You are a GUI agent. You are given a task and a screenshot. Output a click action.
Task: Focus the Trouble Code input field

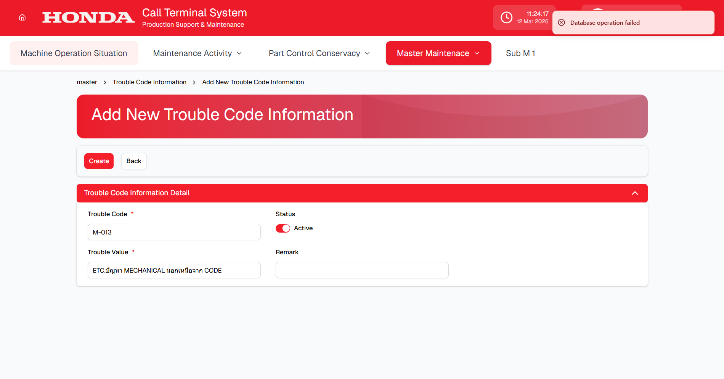tap(174, 232)
